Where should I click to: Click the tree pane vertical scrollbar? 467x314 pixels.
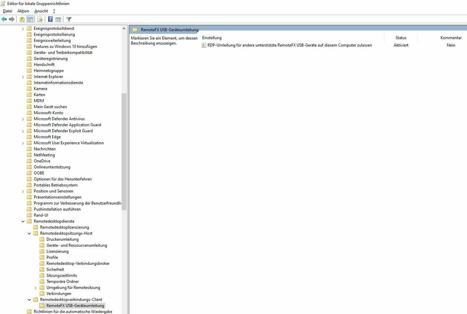124,150
